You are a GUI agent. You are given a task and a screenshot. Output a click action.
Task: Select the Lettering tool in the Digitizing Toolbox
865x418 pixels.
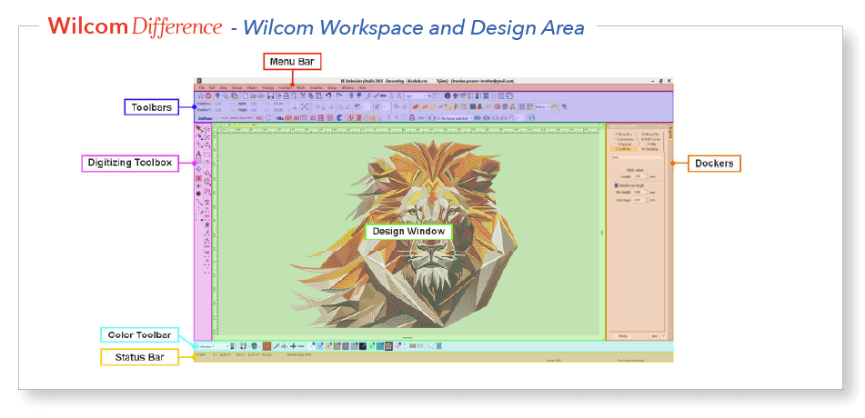click(x=199, y=154)
